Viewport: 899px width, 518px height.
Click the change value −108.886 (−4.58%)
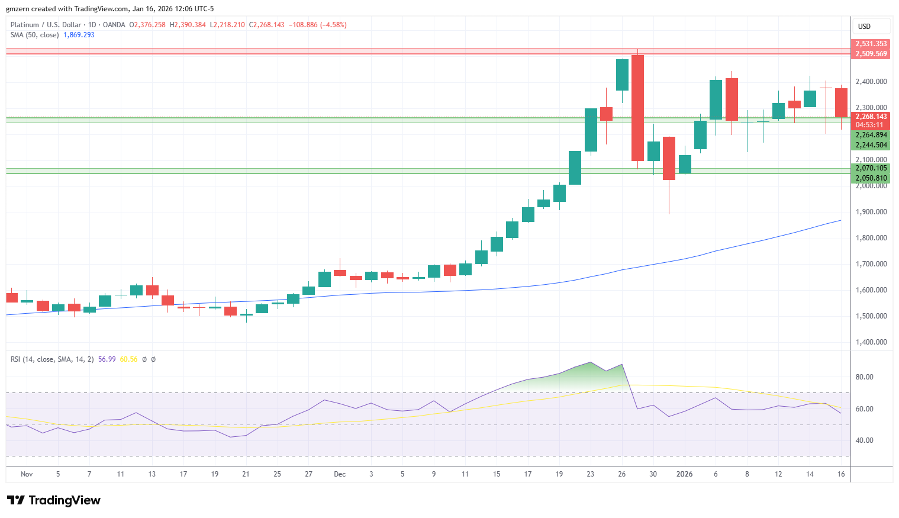click(317, 25)
